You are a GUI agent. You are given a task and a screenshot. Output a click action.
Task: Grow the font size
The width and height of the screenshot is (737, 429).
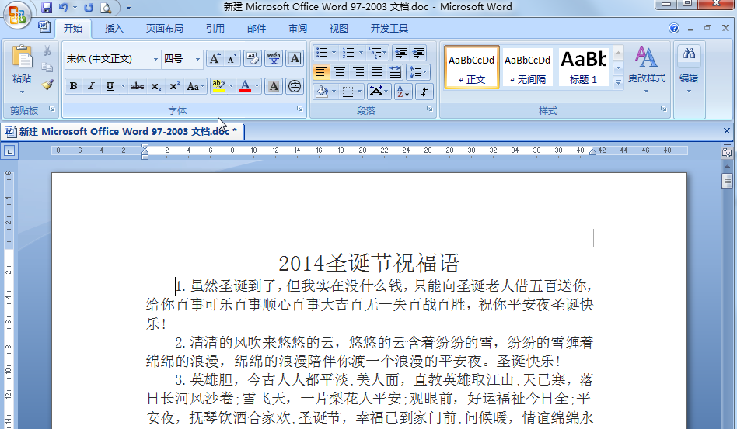pyautogui.click(x=215, y=59)
